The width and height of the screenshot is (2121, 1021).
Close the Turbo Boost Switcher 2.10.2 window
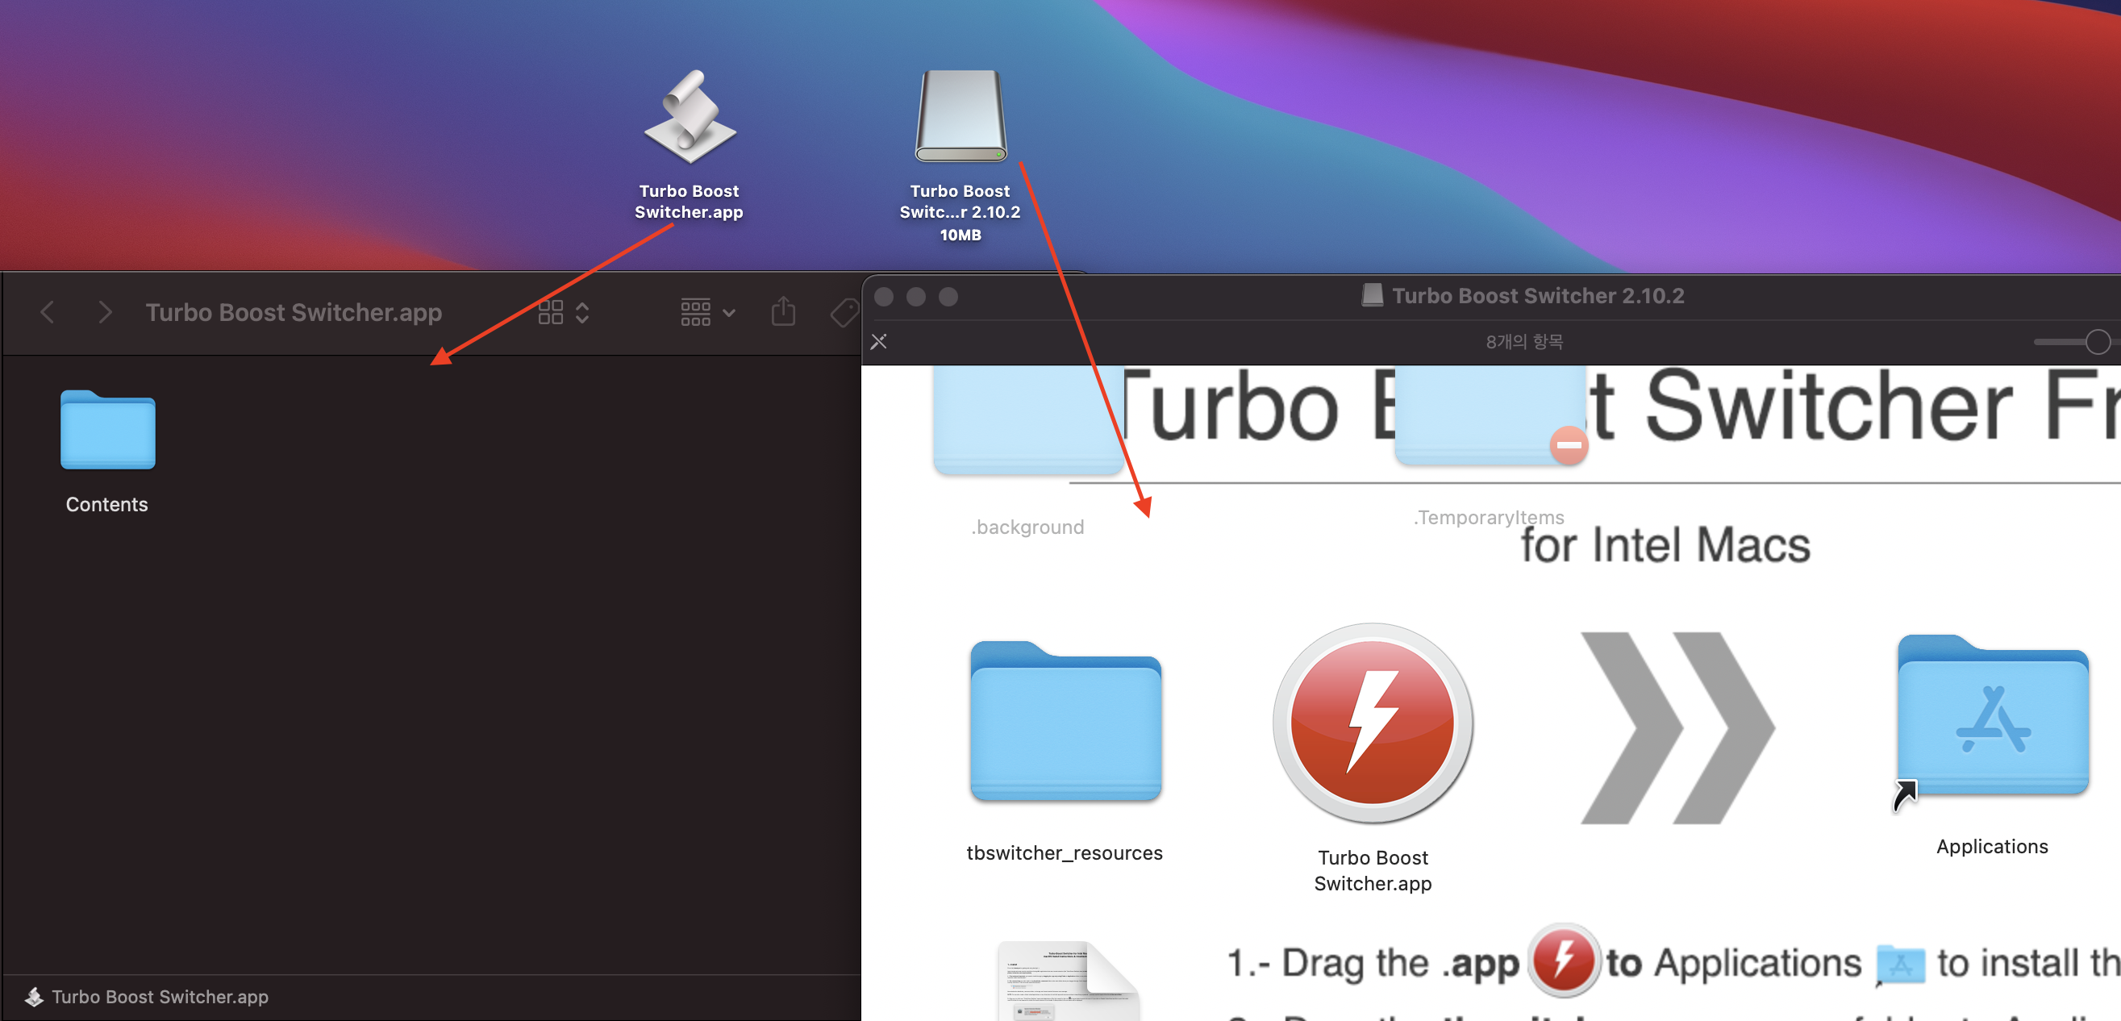tap(885, 297)
